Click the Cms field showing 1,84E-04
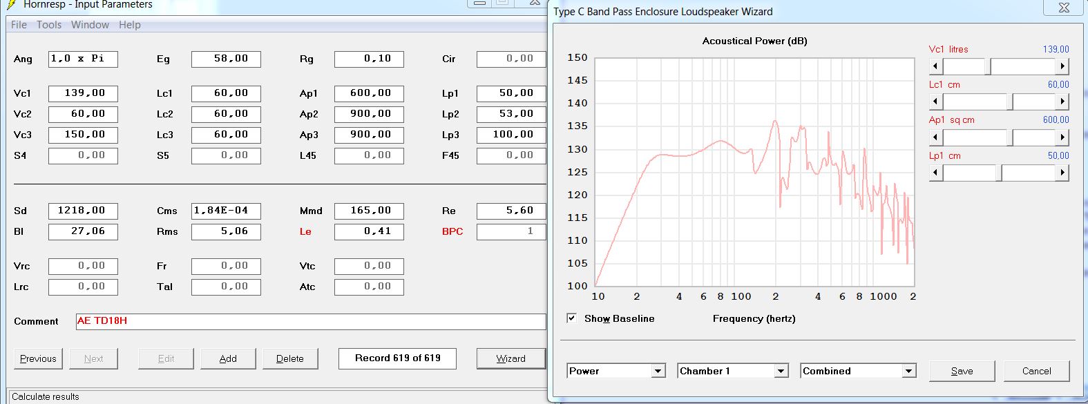Image resolution: width=1088 pixels, height=404 pixels. click(x=226, y=211)
